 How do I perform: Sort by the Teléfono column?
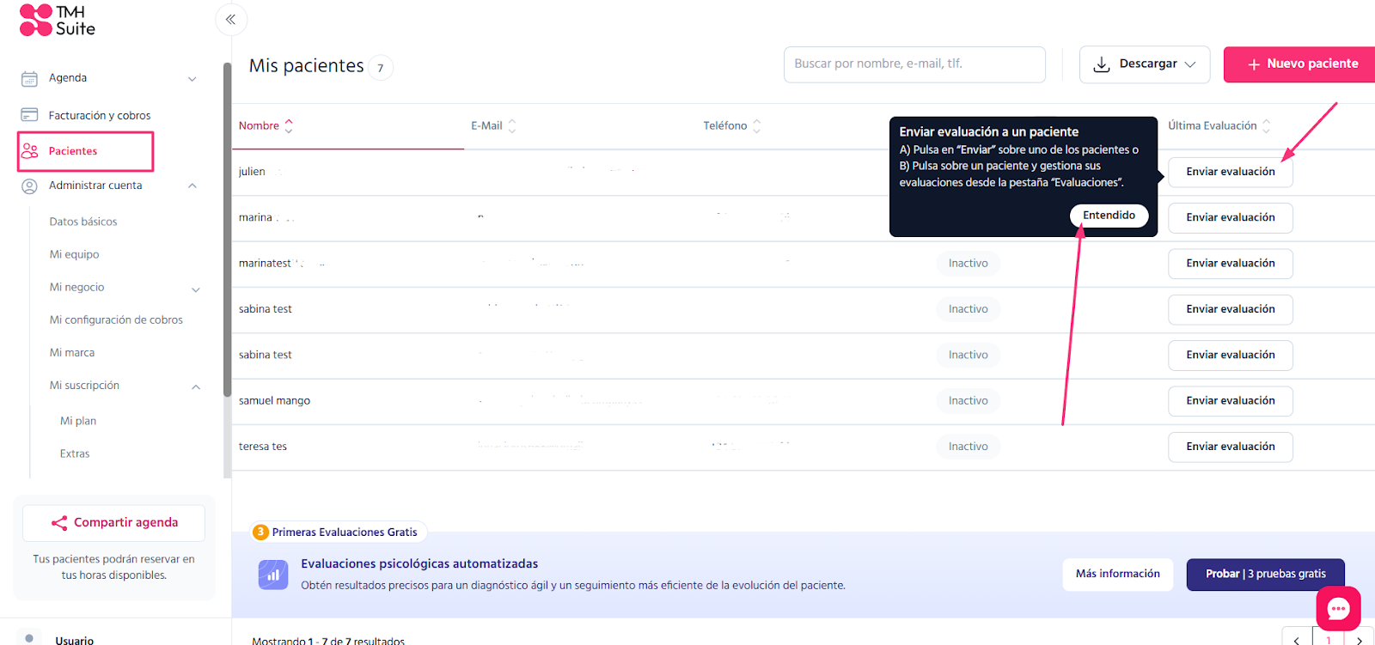pos(731,126)
